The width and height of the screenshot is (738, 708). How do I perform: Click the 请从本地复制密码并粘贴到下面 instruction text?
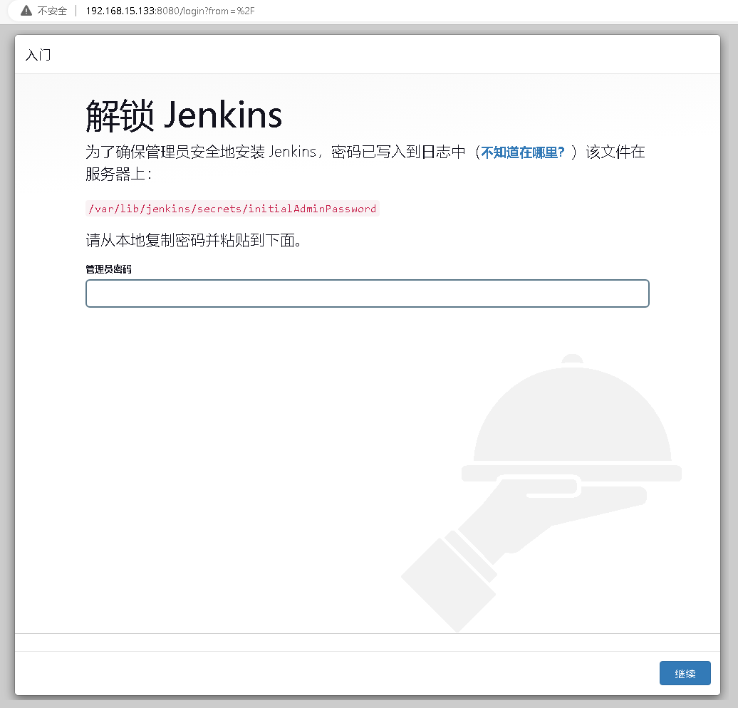[x=194, y=241]
